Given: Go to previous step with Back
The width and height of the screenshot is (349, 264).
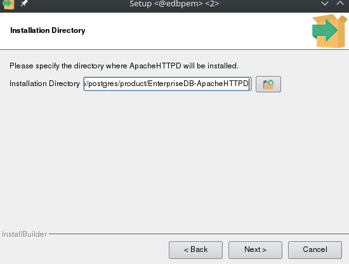Looking at the screenshot, I should (195, 250).
